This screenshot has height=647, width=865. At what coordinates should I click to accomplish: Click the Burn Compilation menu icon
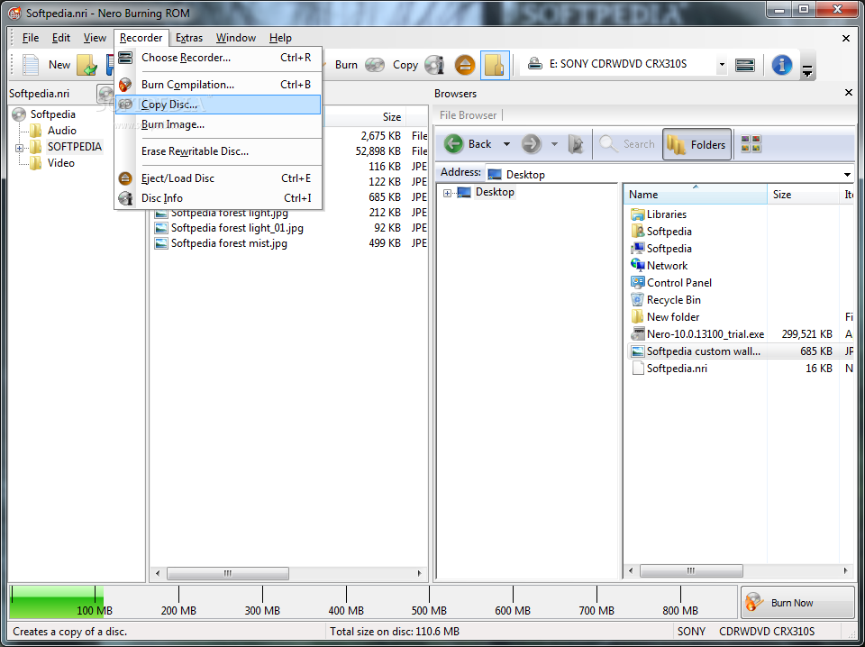pos(125,85)
